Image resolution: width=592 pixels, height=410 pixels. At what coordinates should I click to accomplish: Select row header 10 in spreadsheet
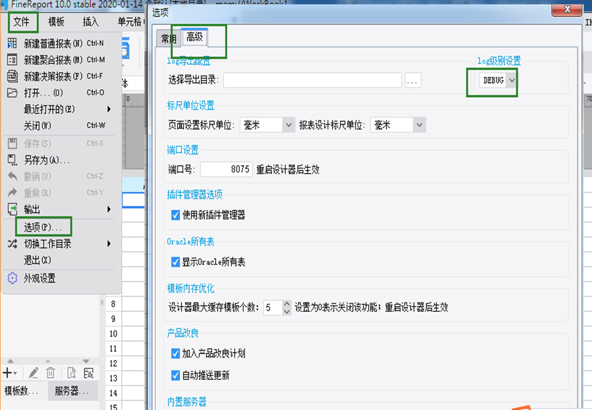coord(113,334)
